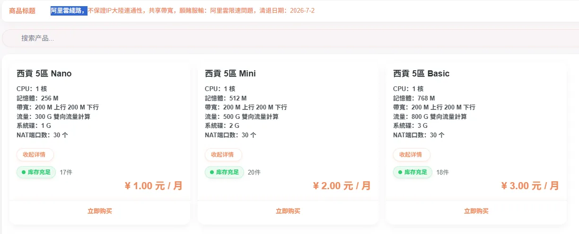Click the ¥ 2.00 元 / 月 price
The height and width of the screenshot is (234, 579).
(342, 186)
